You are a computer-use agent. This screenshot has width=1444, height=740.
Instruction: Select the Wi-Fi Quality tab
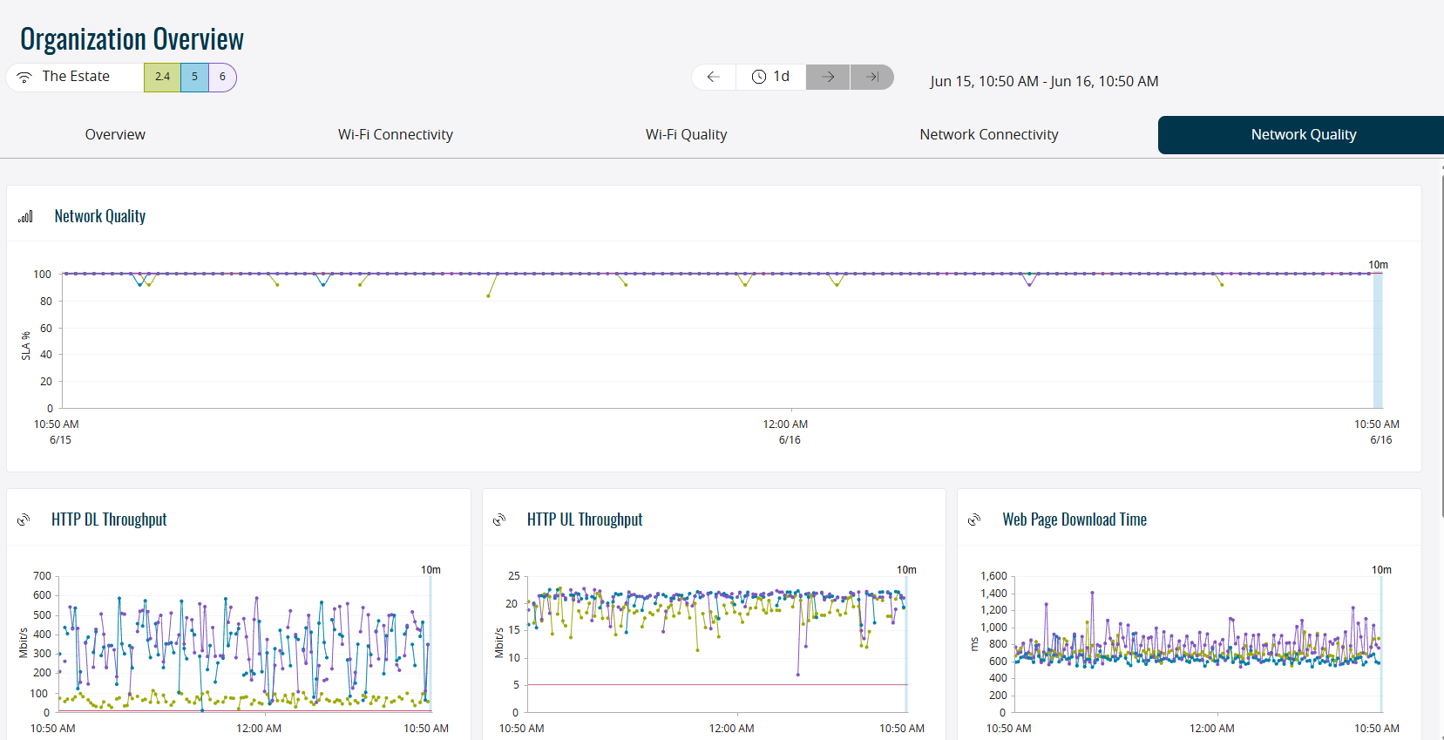[x=686, y=134]
